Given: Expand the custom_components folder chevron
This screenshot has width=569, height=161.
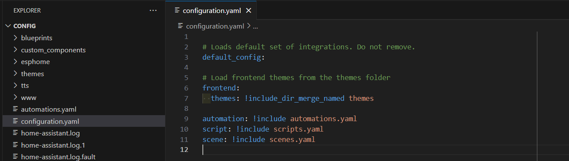Looking at the screenshot, I should point(16,50).
